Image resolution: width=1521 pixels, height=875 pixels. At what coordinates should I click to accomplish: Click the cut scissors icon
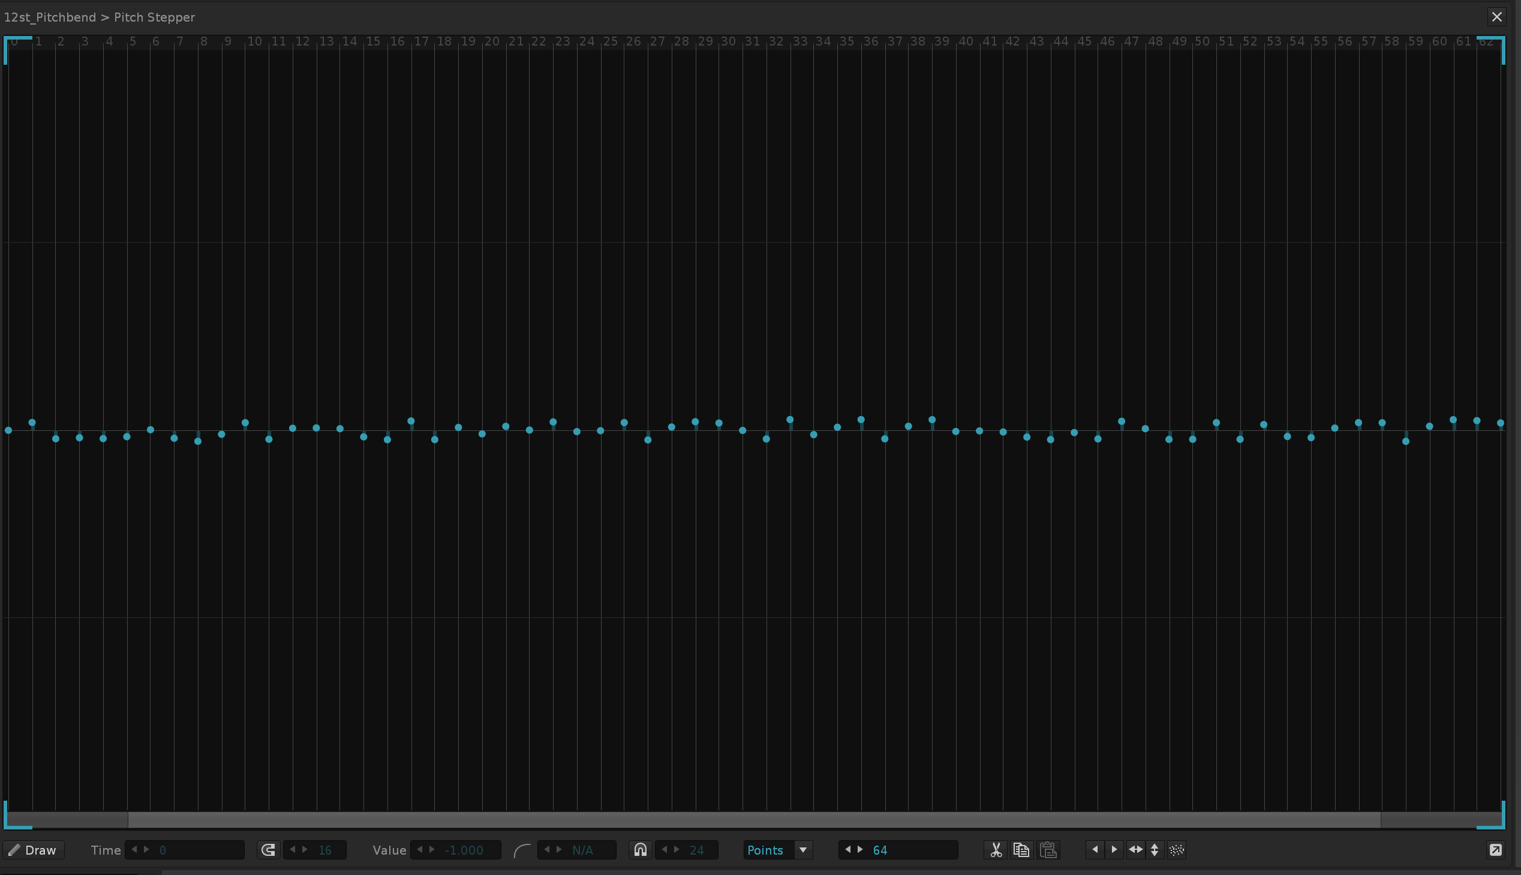point(996,850)
